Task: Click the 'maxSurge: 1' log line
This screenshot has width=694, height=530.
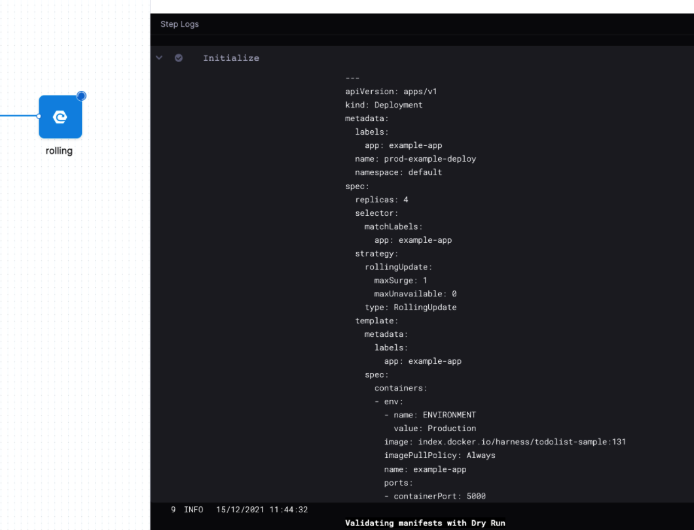Action: click(x=401, y=281)
